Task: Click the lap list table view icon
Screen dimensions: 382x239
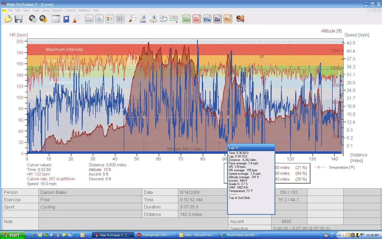Action: click(120, 19)
